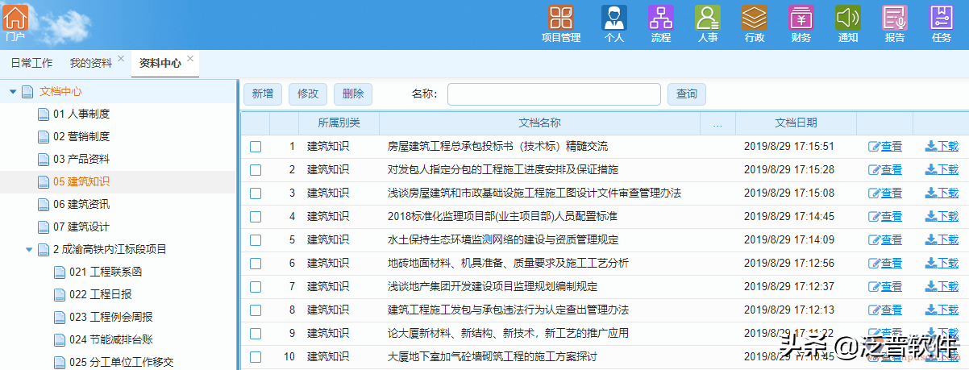This screenshot has height=370, width=969.
Task: Collapse the 文档中心 tree node arrow
Action: (x=13, y=92)
